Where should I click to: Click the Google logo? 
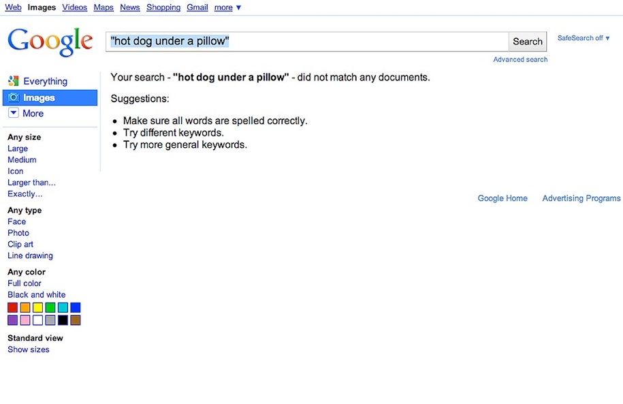(x=50, y=42)
